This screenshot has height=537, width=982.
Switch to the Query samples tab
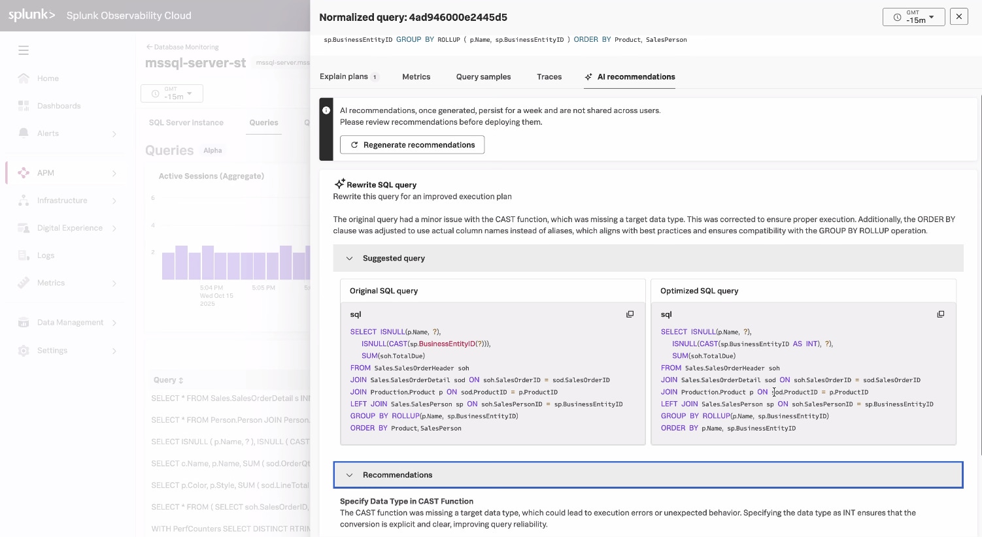(x=483, y=76)
